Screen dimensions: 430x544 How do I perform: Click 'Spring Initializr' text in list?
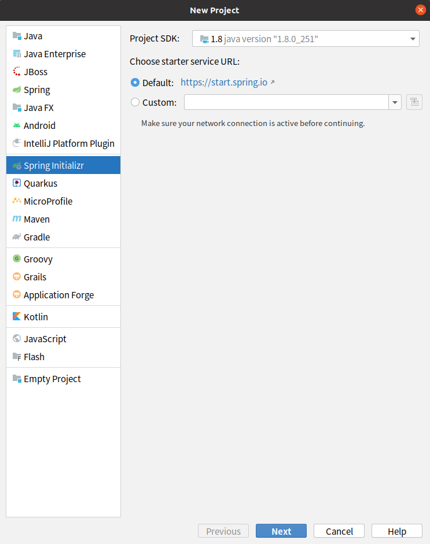[54, 166]
